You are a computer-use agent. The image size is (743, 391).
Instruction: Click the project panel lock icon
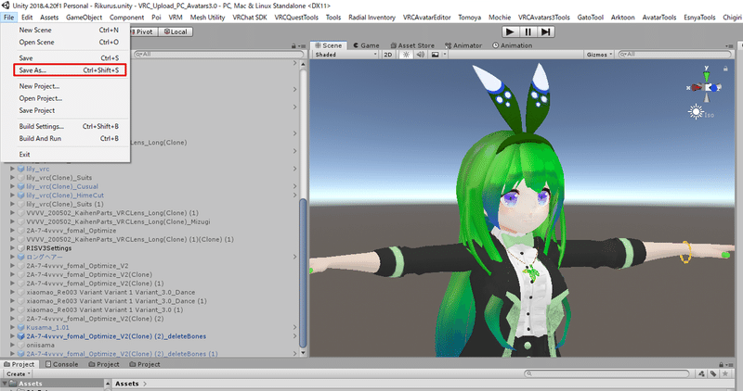click(x=722, y=364)
